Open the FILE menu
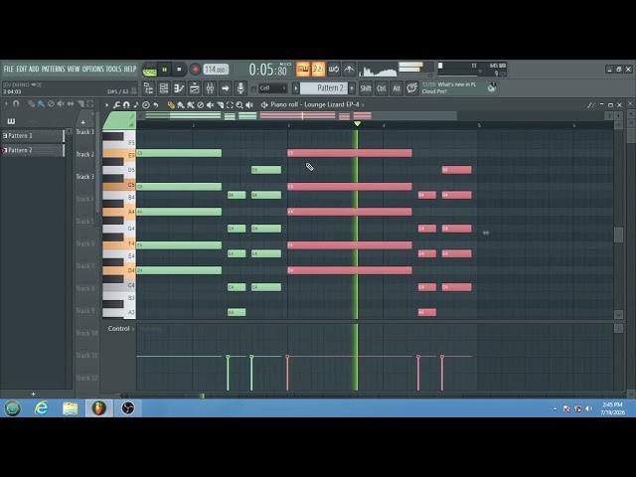Screen dimensions: 636x477 pos(9,69)
